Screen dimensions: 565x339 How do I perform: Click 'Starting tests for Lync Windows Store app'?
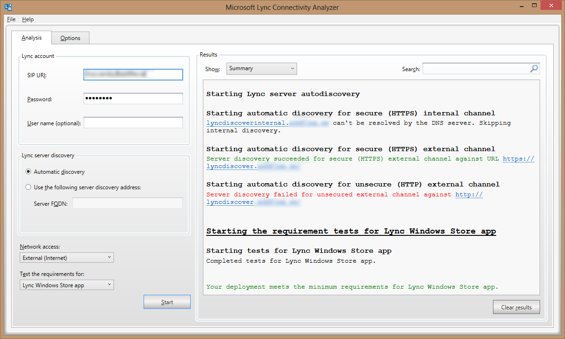299,250
